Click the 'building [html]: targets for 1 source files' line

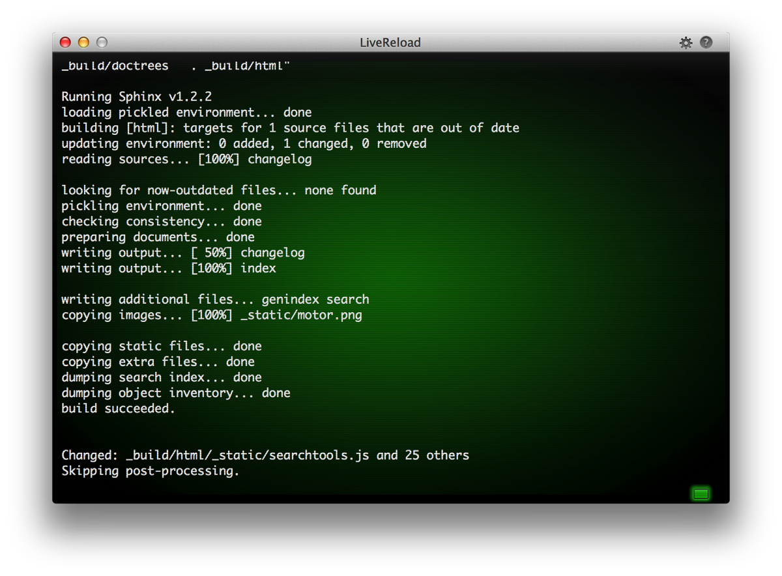pyautogui.click(x=291, y=128)
